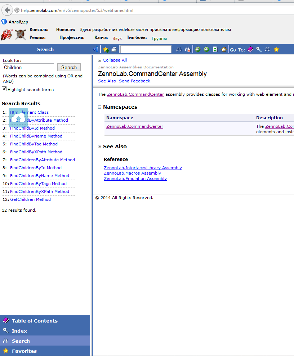Viewport: 294px width, 356px height.
Task: Open HtmlElement Class result
Action: click(x=29, y=112)
